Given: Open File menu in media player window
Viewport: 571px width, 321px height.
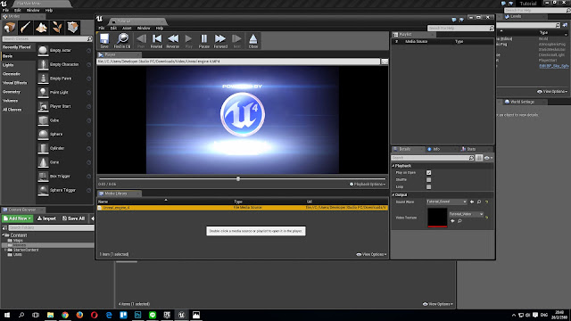Looking at the screenshot, I should [x=102, y=28].
